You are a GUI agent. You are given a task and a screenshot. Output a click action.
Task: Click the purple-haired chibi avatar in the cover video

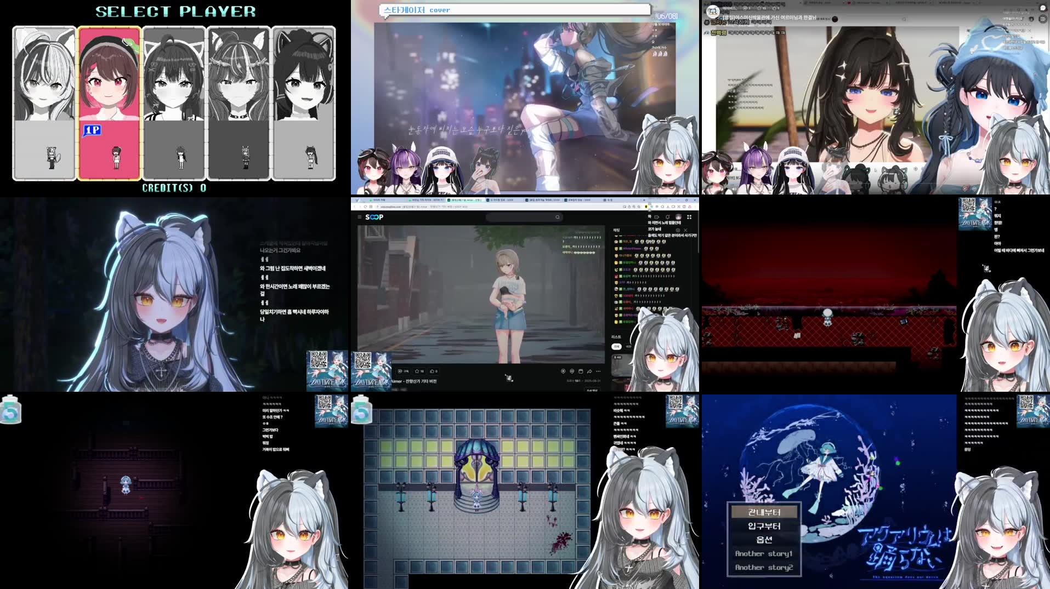(406, 169)
